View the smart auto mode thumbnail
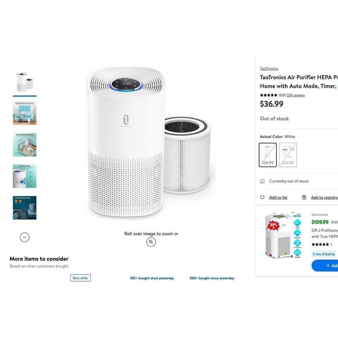 25,176
